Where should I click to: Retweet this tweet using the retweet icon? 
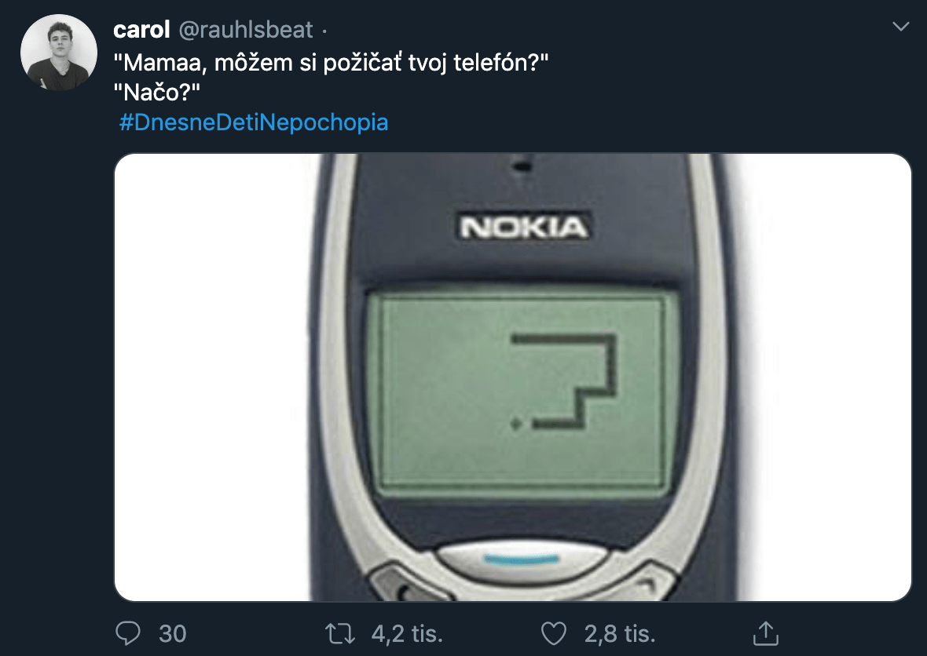pyautogui.click(x=340, y=632)
